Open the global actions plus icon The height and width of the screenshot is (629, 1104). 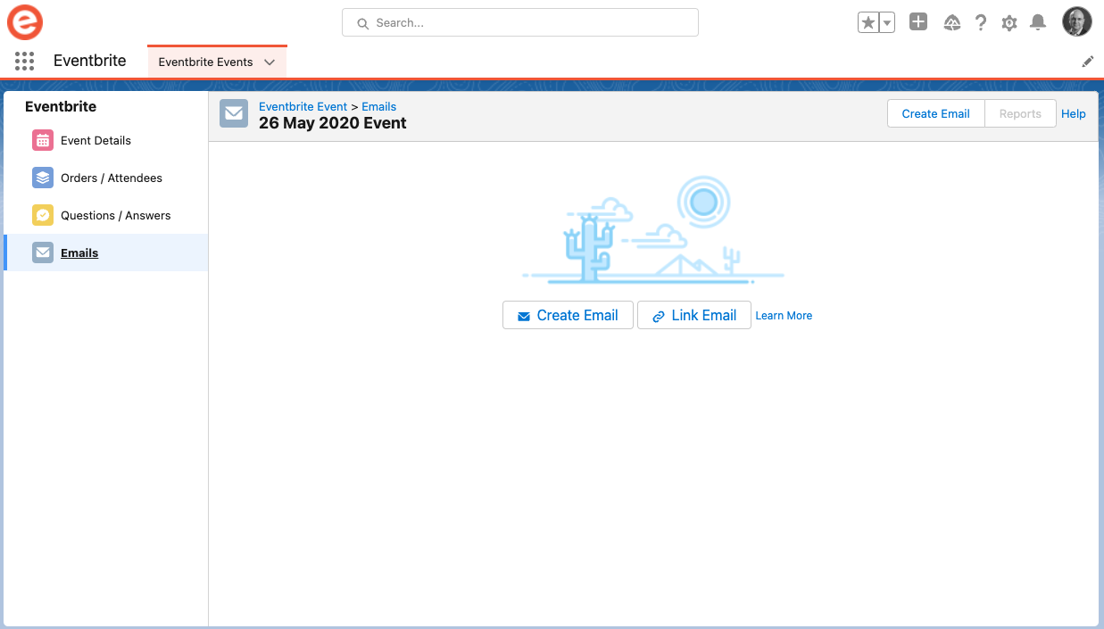coord(918,22)
